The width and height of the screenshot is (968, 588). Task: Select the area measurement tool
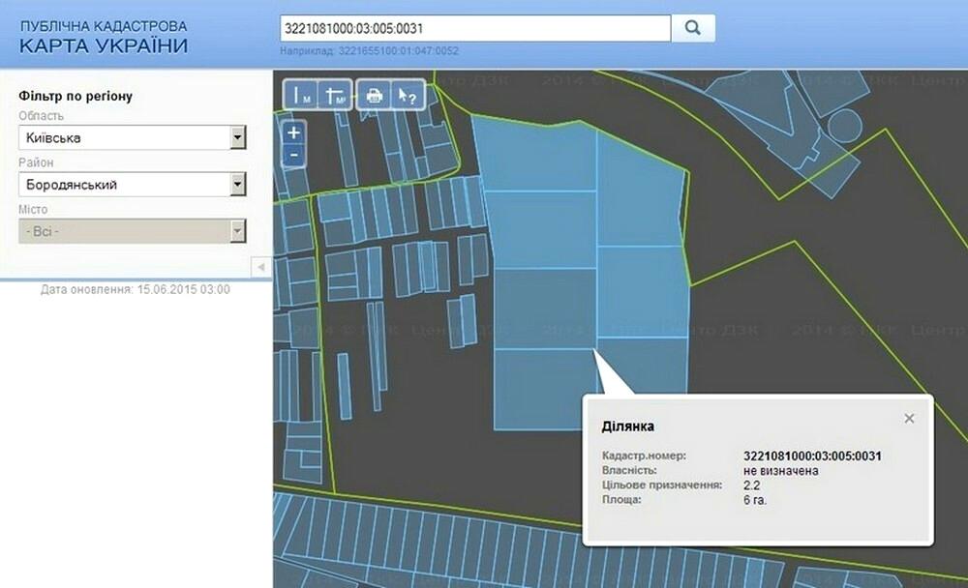(x=335, y=95)
